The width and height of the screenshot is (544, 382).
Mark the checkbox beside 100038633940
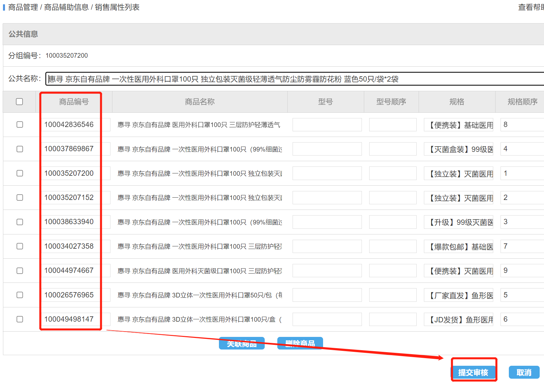20,222
